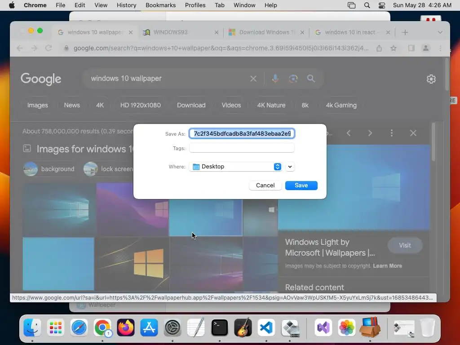Start voice search with microphone icon
460x345 pixels.
click(275, 79)
